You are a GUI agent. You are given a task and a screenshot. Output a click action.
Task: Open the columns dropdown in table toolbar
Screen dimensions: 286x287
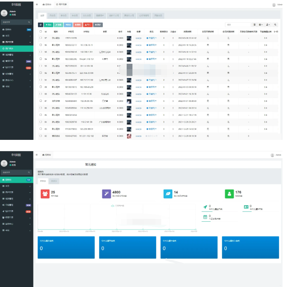coord(261,25)
